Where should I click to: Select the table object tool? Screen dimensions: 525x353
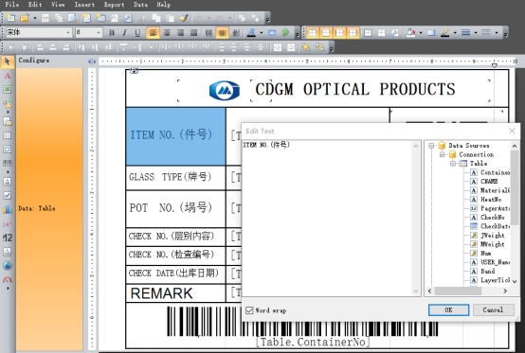click(7, 135)
